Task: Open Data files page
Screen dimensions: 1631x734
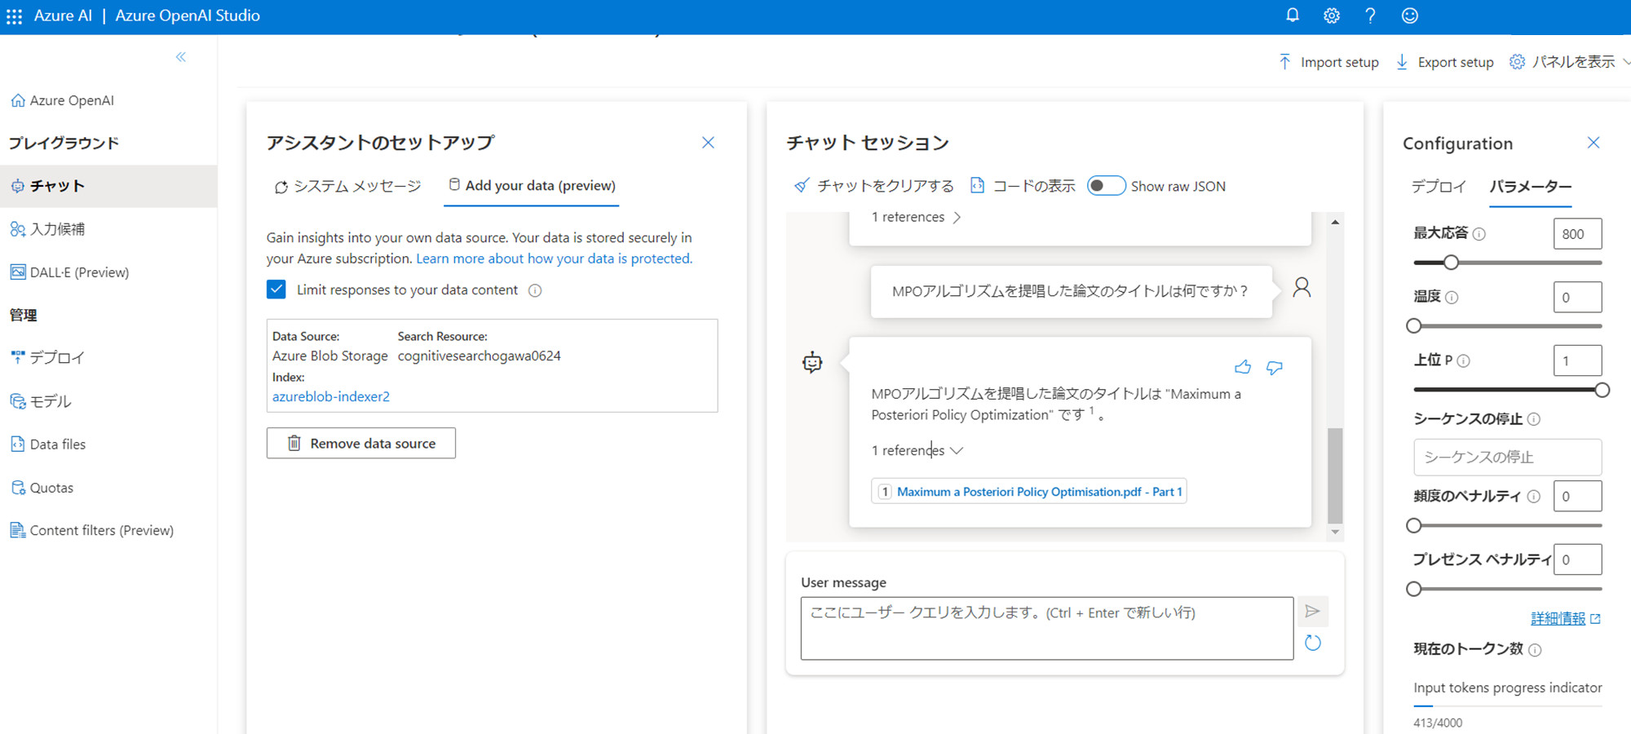Action: tap(48, 444)
